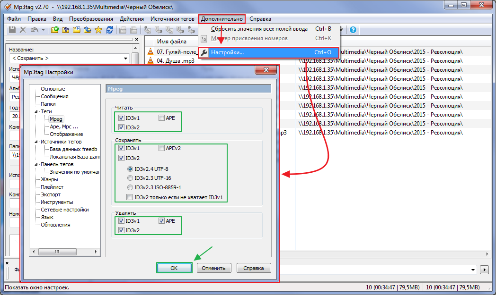Image resolution: width=496 pixels, height=295 pixels.
Task: Choose Настройки... menu entry
Action: coord(269,52)
